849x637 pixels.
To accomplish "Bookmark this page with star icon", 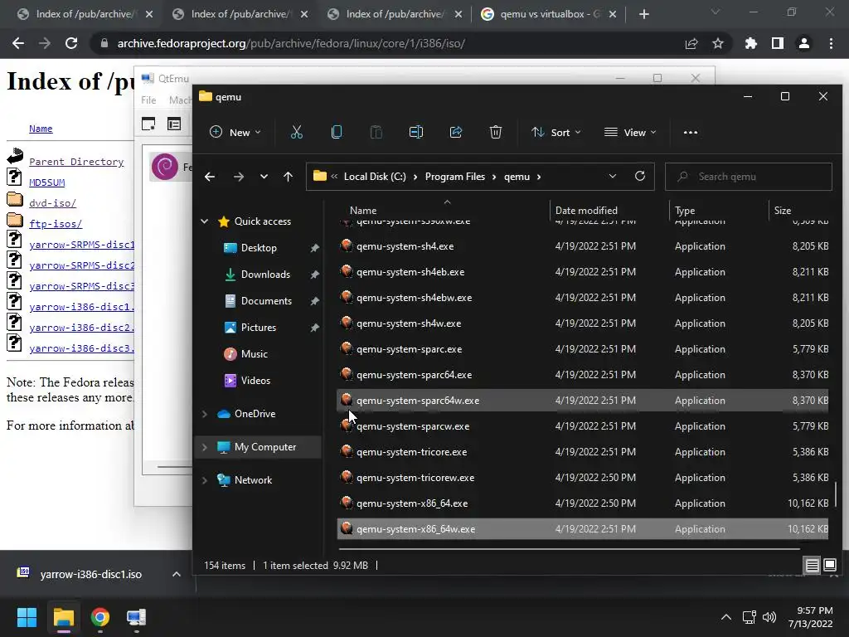I will [718, 43].
